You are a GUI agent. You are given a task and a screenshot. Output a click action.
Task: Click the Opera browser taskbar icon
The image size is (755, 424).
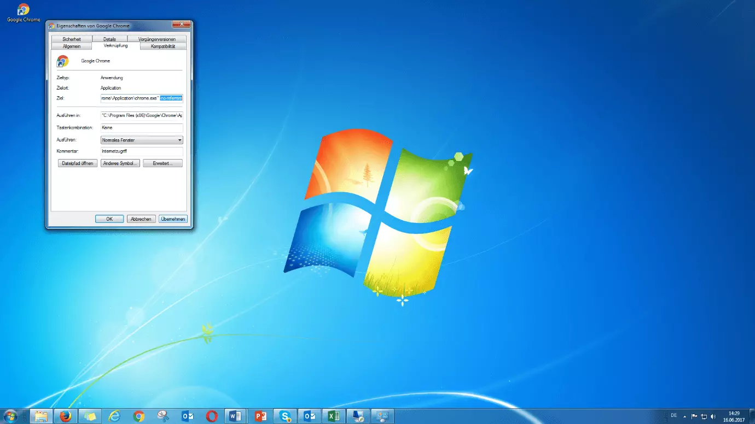pos(212,416)
